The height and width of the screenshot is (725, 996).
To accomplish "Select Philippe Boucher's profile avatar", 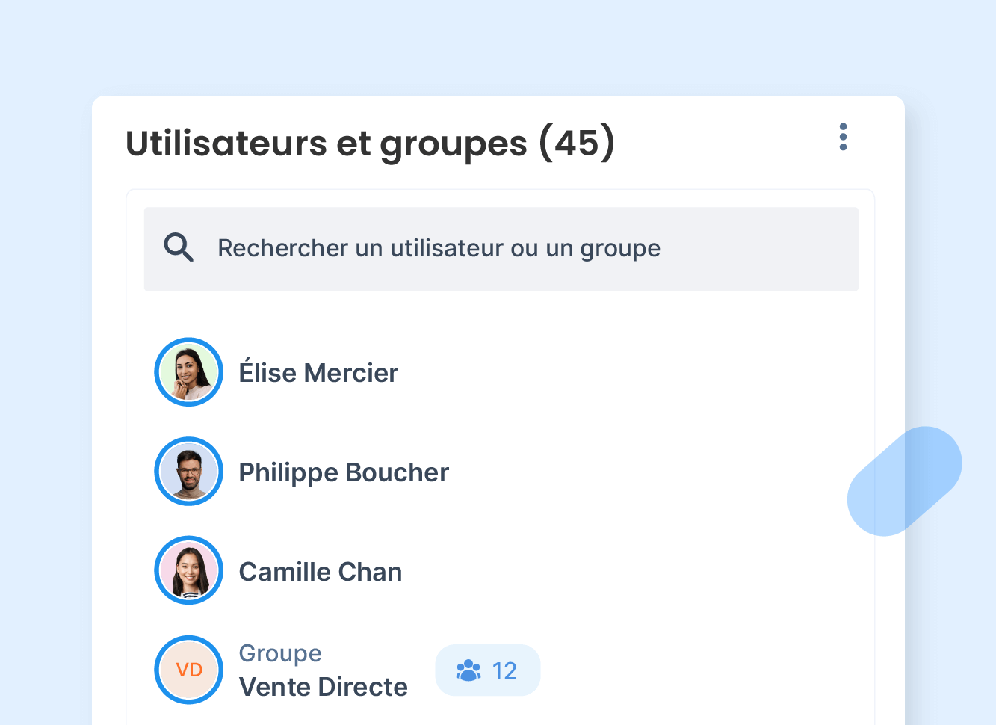I will [188, 472].
